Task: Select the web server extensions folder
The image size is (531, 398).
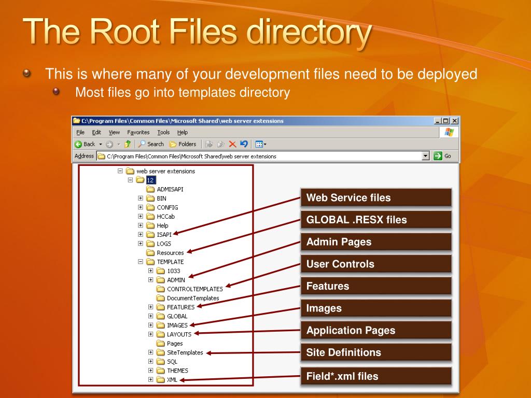Action: [x=161, y=171]
